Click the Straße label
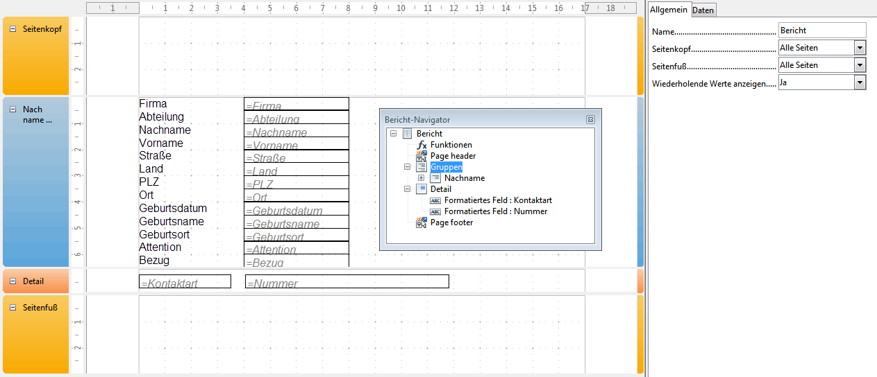Viewport: 877px width, 377px height. [155, 156]
